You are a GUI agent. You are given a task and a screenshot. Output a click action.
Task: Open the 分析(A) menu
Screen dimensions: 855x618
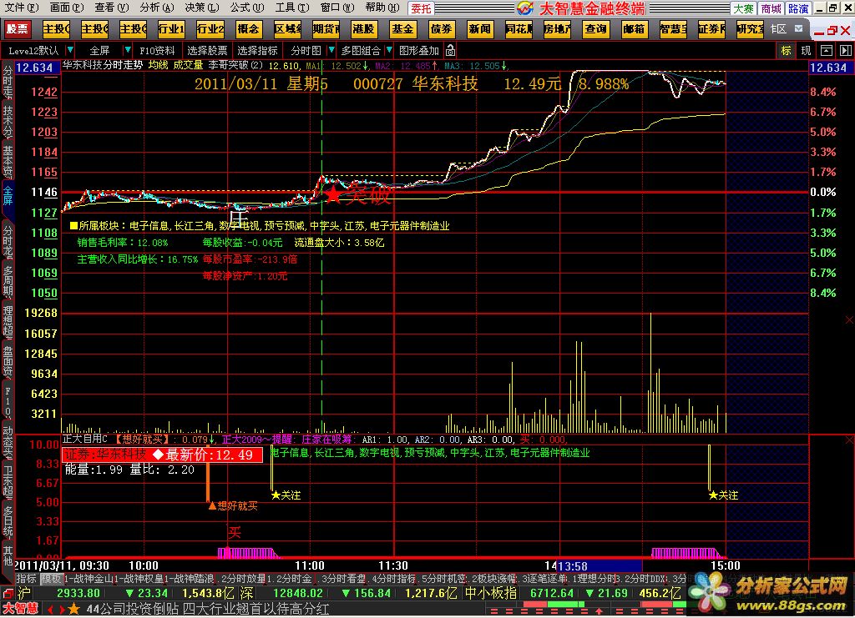[156, 8]
